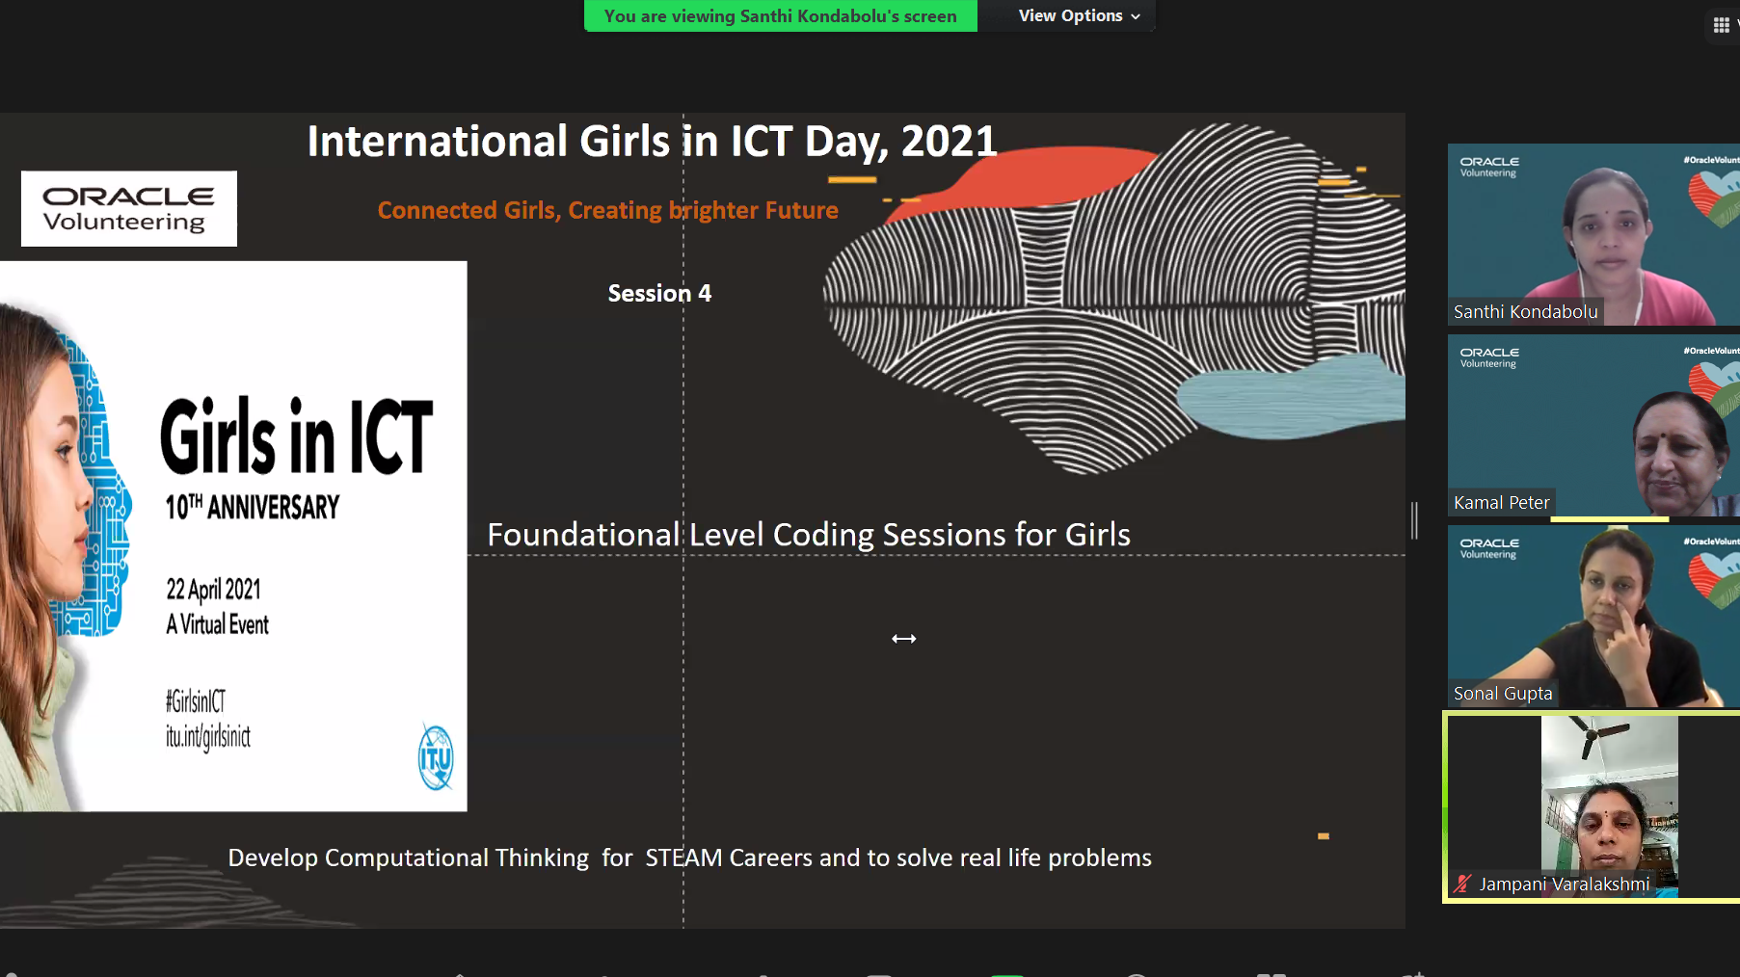Click the green screen-viewing notification banner

point(780,16)
